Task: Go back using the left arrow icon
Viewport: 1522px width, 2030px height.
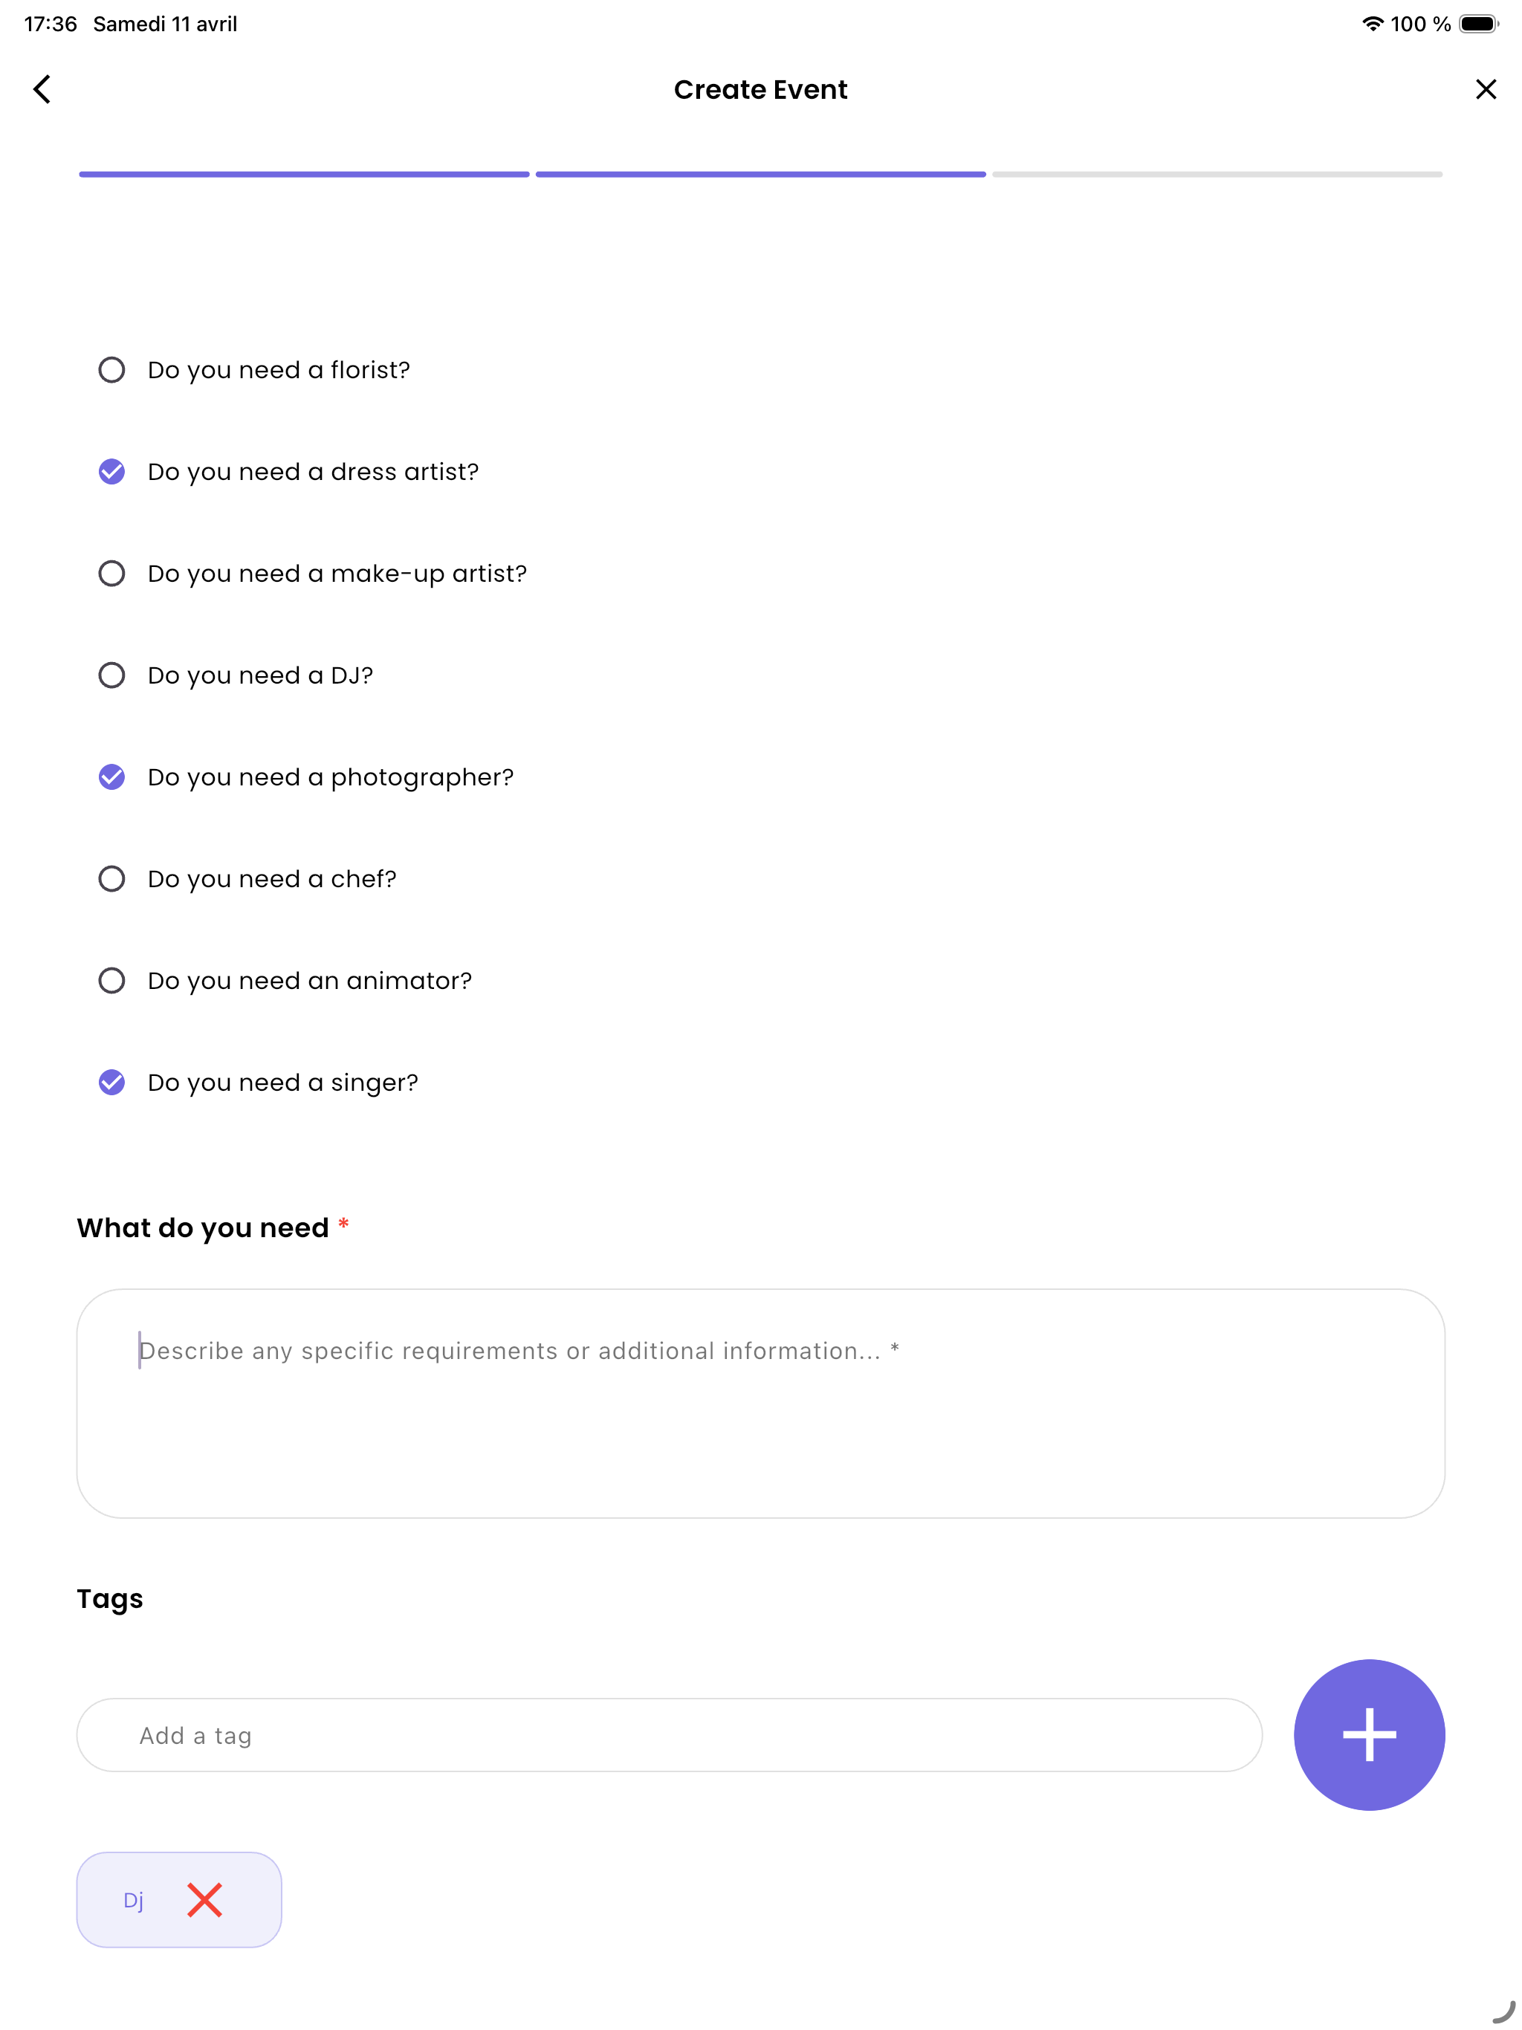Action: click(x=42, y=89)
